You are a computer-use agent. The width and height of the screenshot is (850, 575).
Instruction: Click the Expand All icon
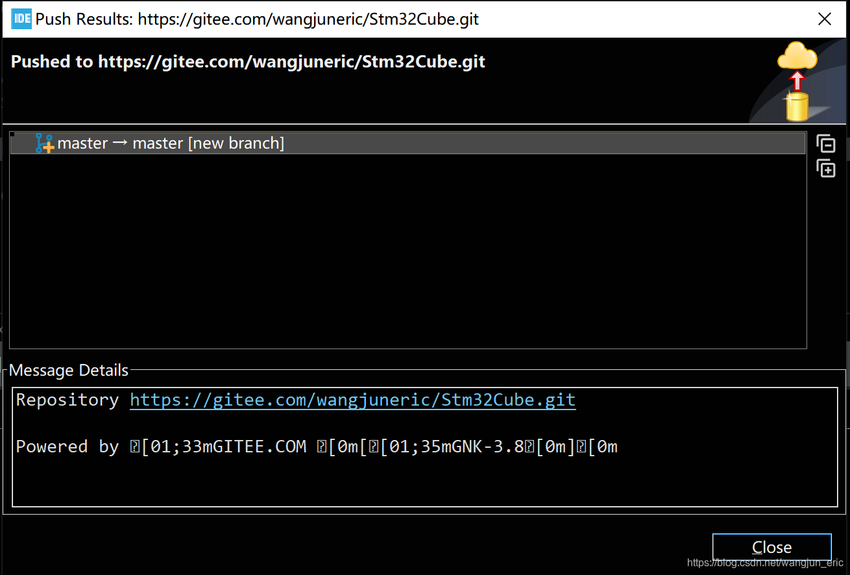tap(825, 168)
